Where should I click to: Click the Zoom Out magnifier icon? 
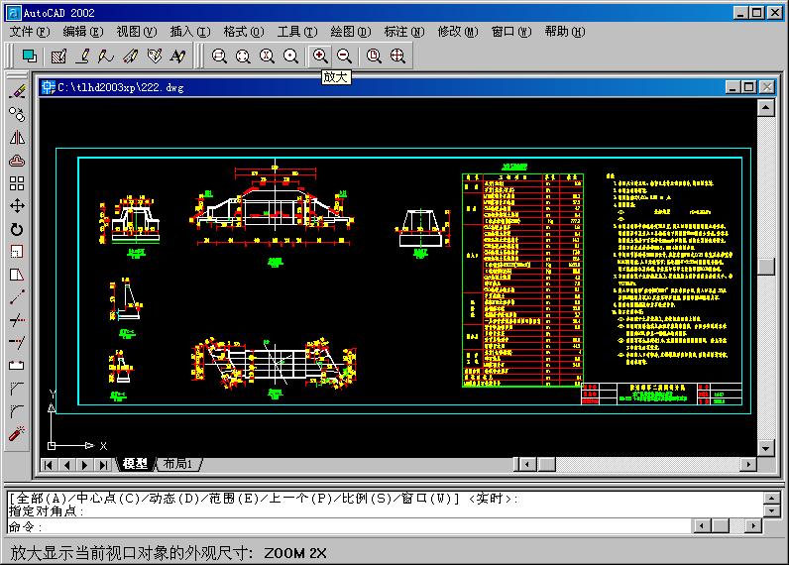344,56
